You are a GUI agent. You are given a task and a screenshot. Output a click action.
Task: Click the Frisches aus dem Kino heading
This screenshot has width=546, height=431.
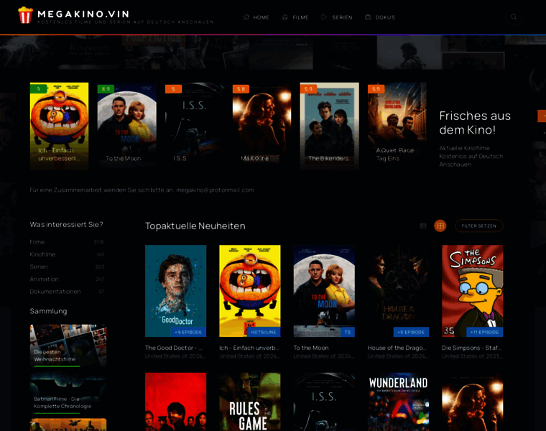pos(475,123)
